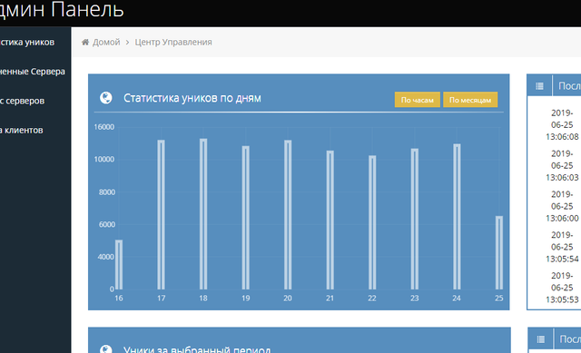Viewport: 581px width, 353px height.
Task: Click the timestamp entry 13:05:54
Action: [x=562, y=247]
